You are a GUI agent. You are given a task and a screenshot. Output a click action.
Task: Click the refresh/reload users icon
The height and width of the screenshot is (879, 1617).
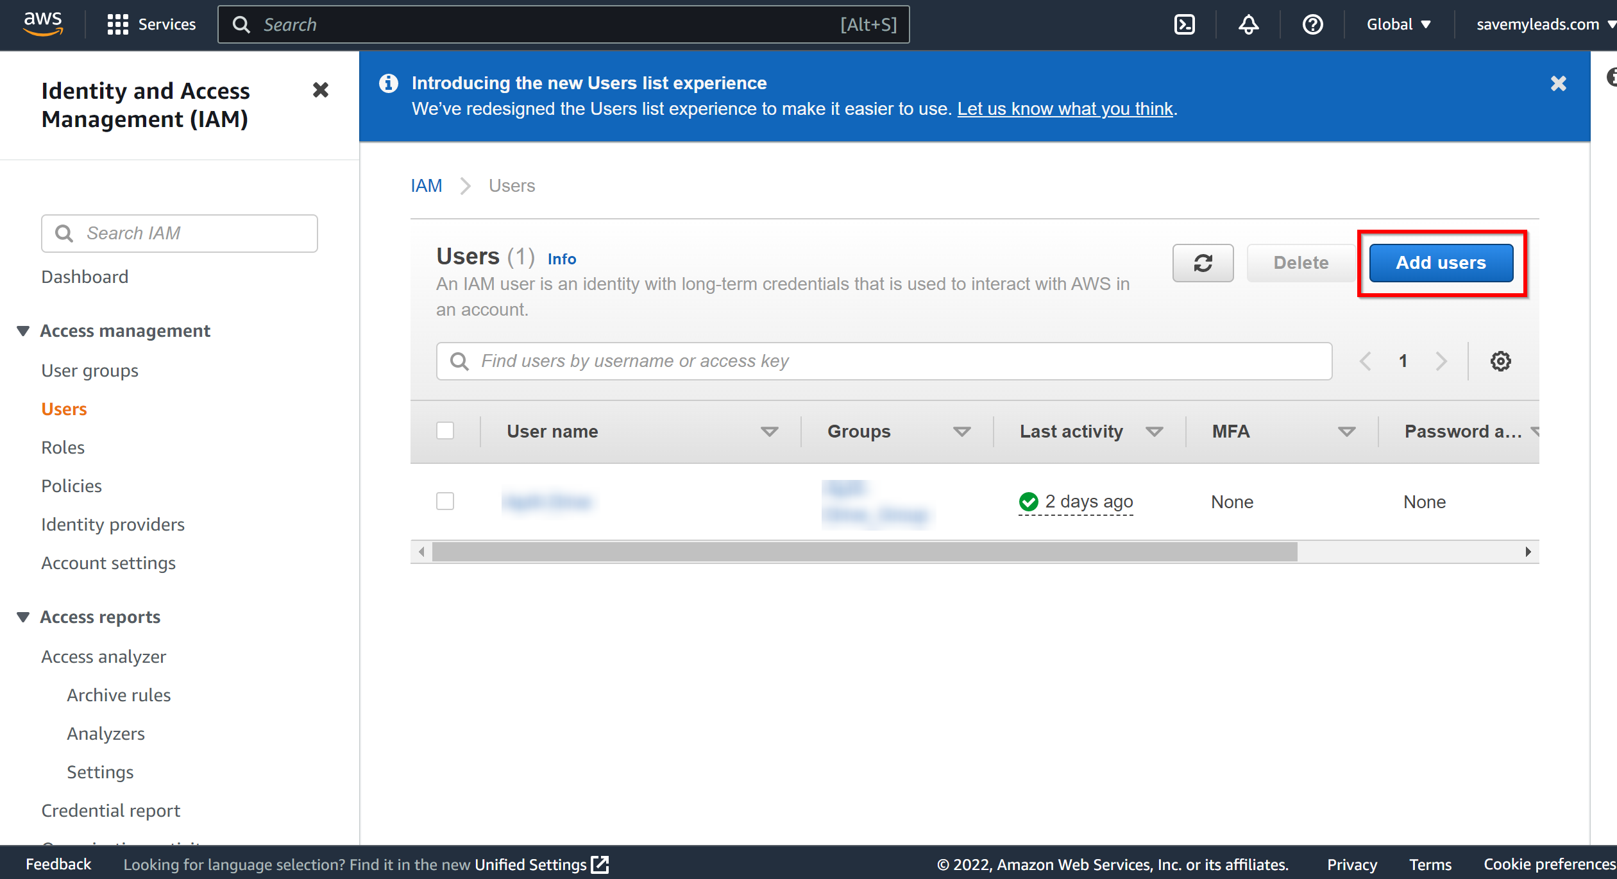[x=1203, y=263]
